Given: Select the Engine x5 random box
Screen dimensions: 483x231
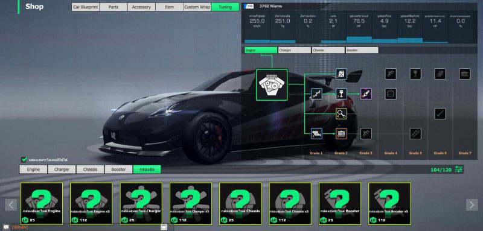Looking at the screenshot, I should 91,203.
